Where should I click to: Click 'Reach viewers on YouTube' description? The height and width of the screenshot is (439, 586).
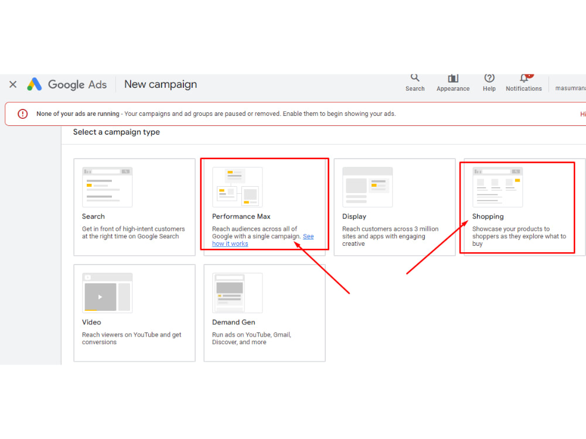[131, 338]
